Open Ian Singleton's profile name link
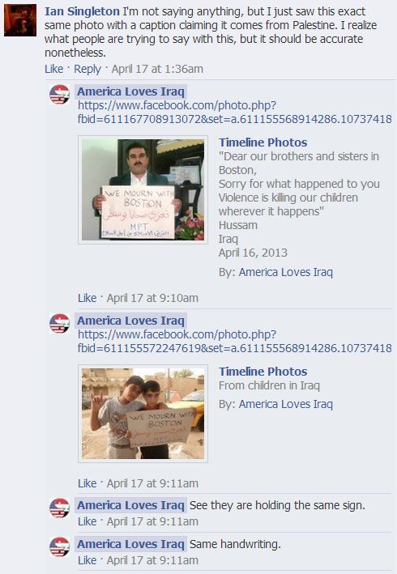397x574 pixels. click(x=82, y=11)
